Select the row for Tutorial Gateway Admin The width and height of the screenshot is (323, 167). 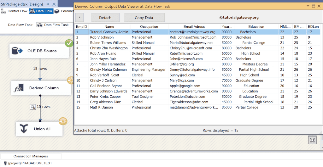tap(197, 32)
